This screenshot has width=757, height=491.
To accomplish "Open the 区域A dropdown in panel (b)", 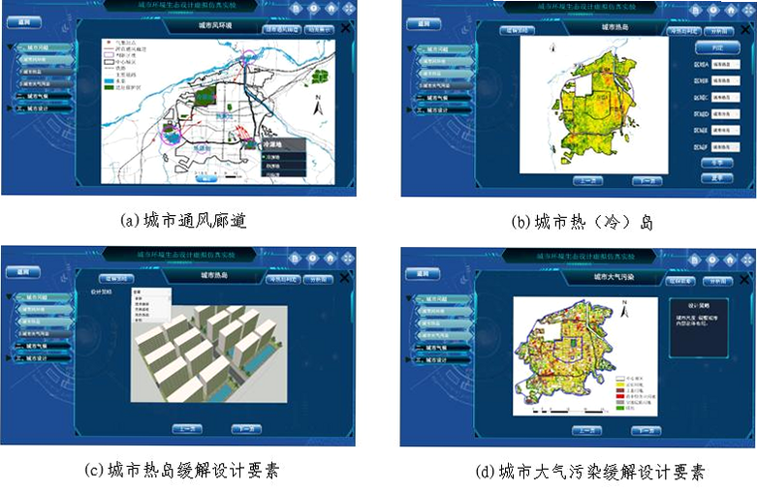I will click(725, 64).
